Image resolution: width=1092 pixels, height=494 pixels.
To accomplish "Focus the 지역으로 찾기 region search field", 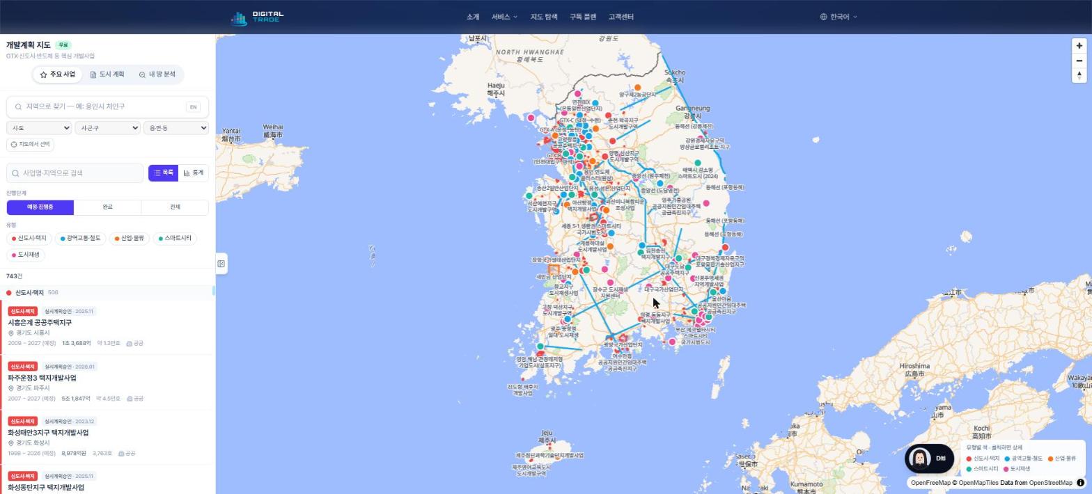I will point(107,107).
